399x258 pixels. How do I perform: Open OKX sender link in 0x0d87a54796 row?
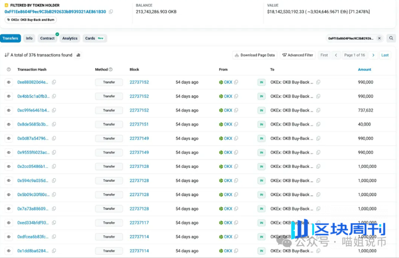228,138
